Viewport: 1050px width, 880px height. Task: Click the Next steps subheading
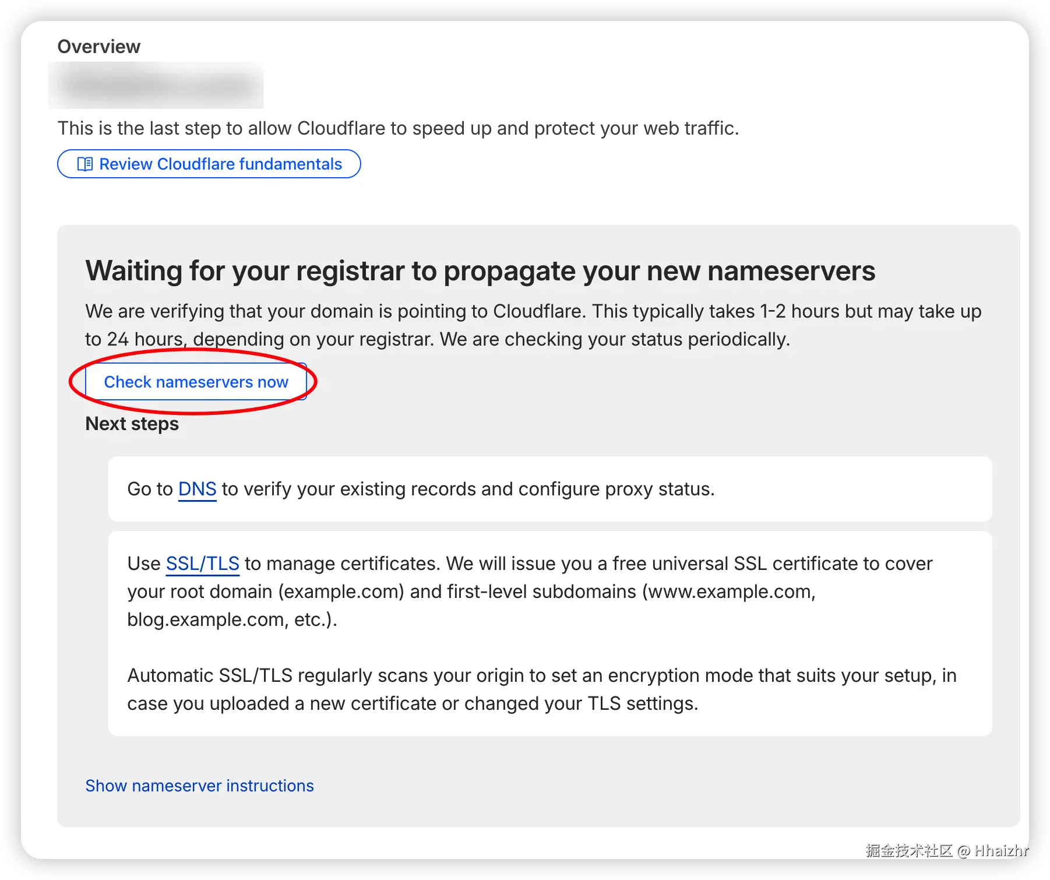coord(132,424)
